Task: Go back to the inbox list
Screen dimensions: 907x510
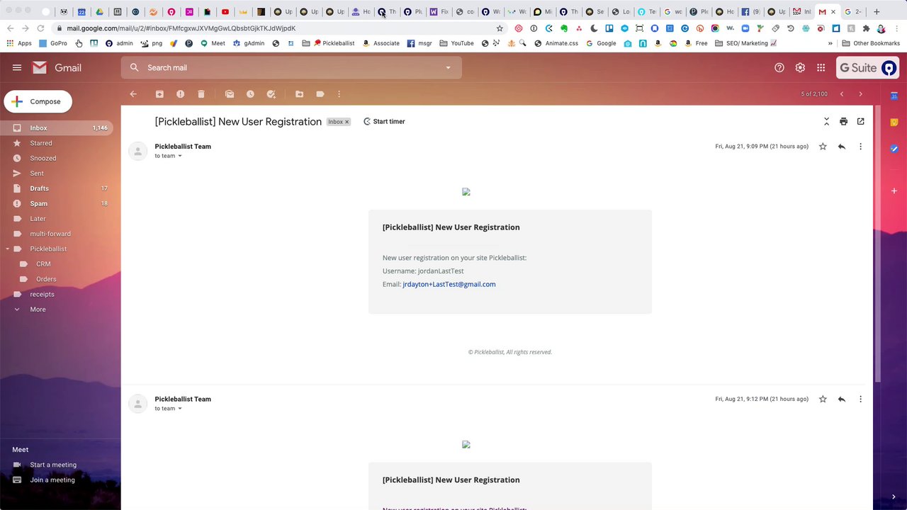Action: tap(133, 94)
